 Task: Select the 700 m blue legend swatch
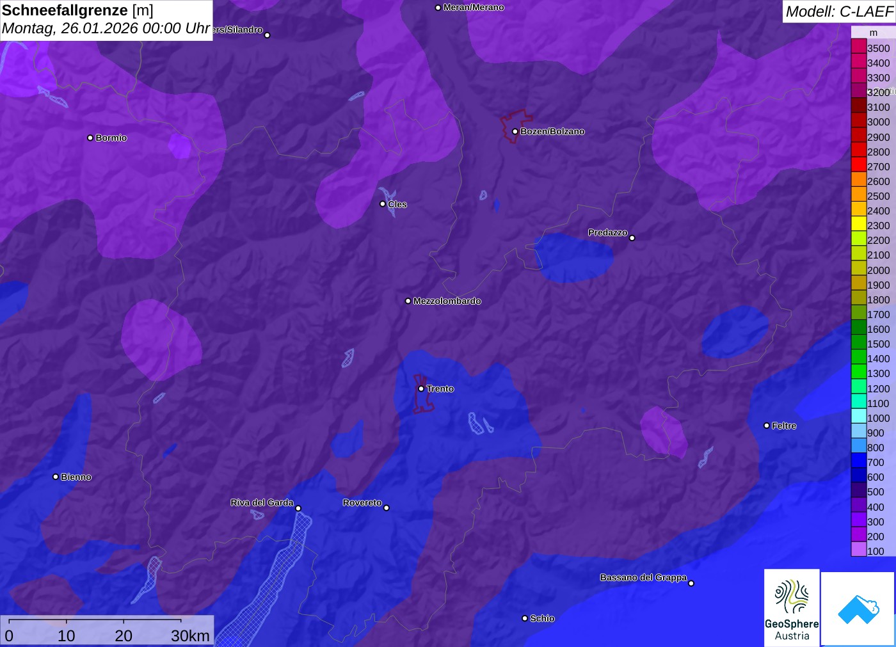tap(858, 461)
